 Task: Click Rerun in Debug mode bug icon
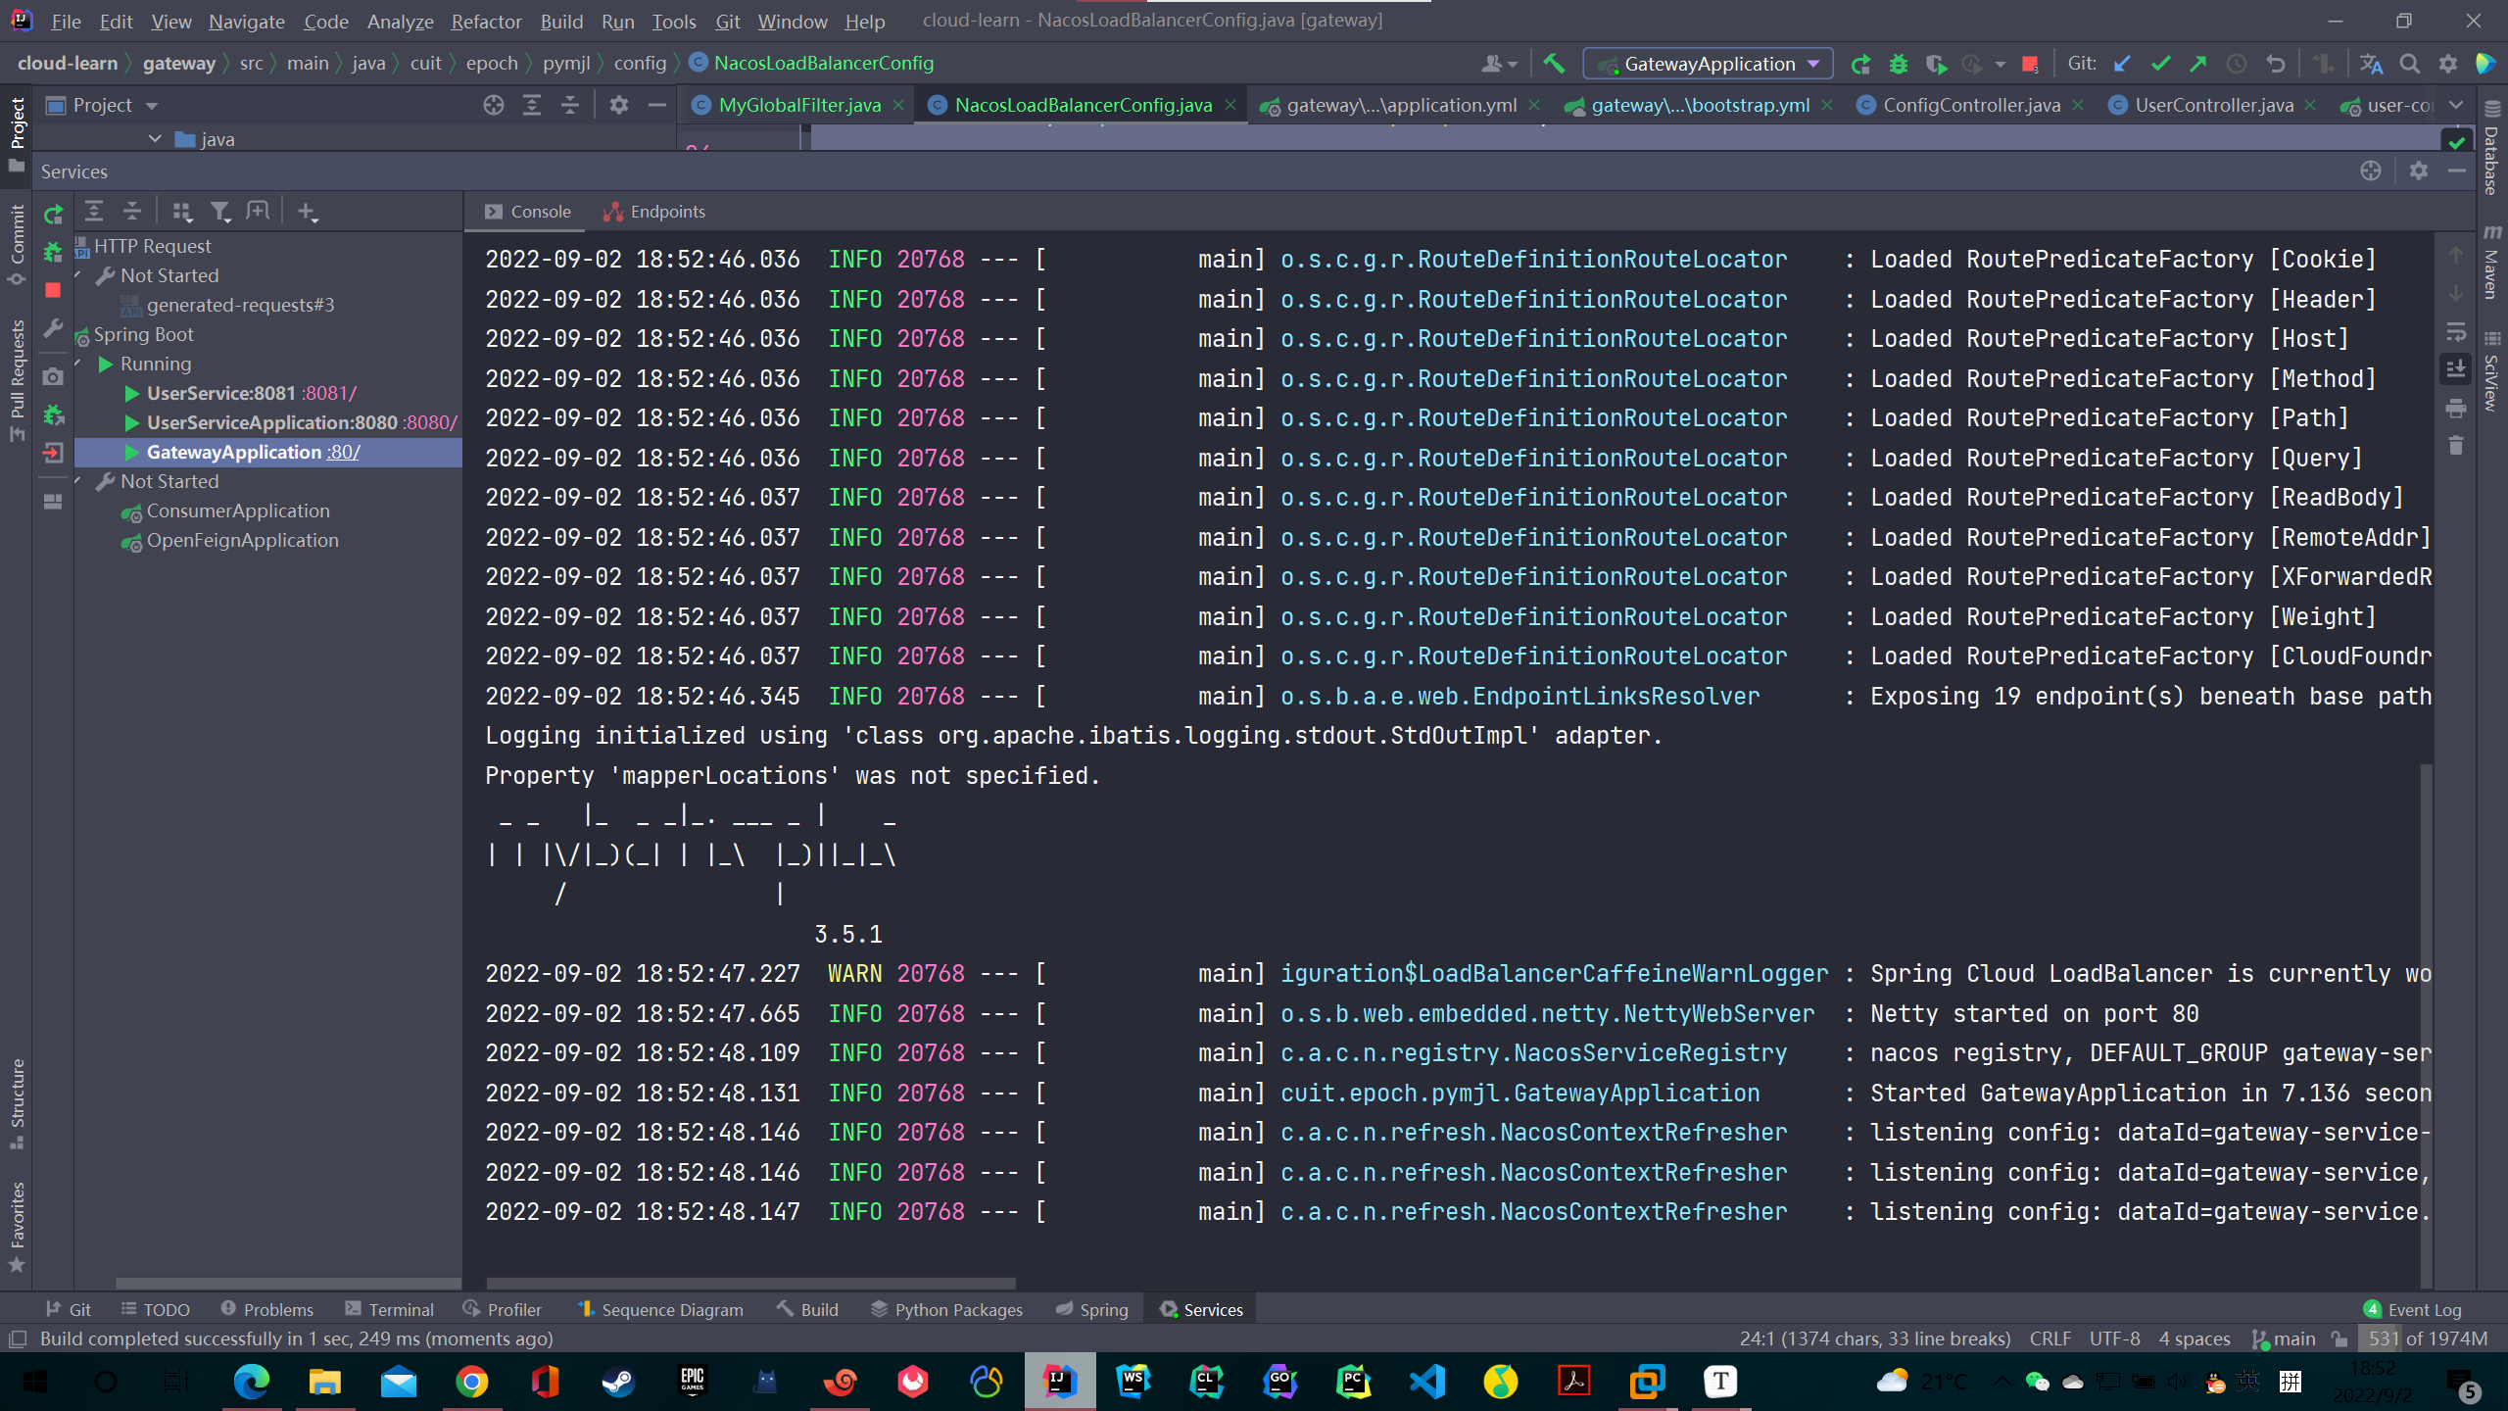coord(54,253)
